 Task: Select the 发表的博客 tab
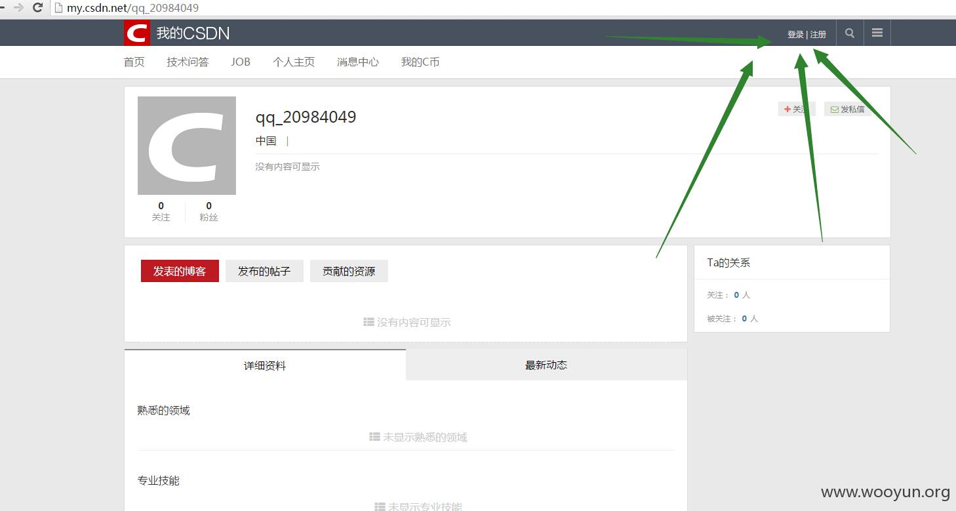pyautogui.click(x=180, y=271)
